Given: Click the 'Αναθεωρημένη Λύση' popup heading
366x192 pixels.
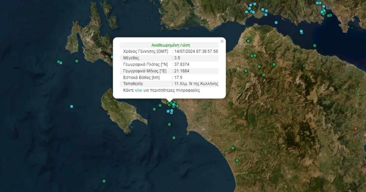Looking at the screenshot, I should (169, 45).
